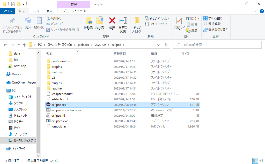Screen dimensions: 265x164
Task: Click Select all (すべて選択)
Action: (x=213, y=18)
